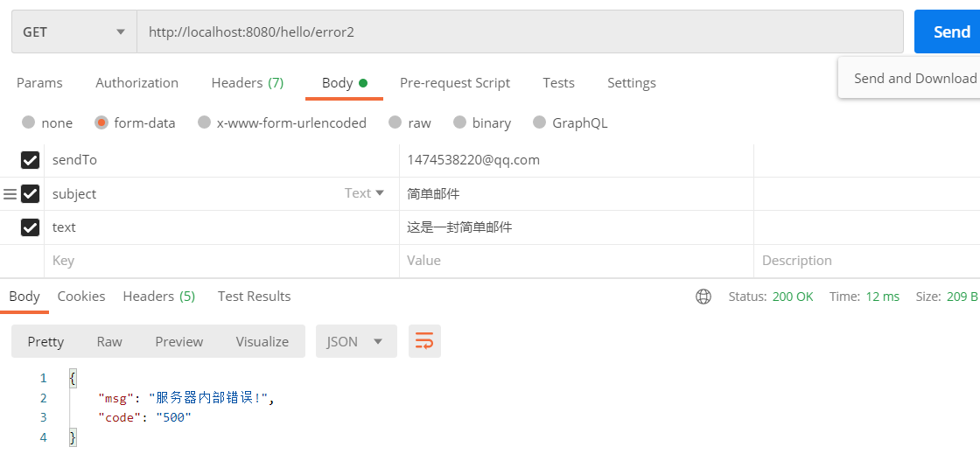
Task: Open the GET method dropdown
Action: (x=74, y=31)
